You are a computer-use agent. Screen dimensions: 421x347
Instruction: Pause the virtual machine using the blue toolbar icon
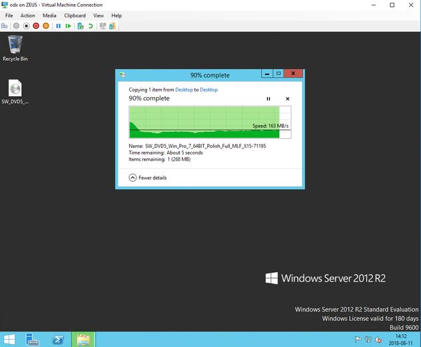point(58,26)
